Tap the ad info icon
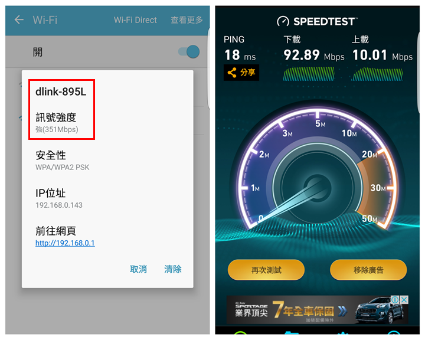This screenshot has height=340, width=425. click(395, 300)
